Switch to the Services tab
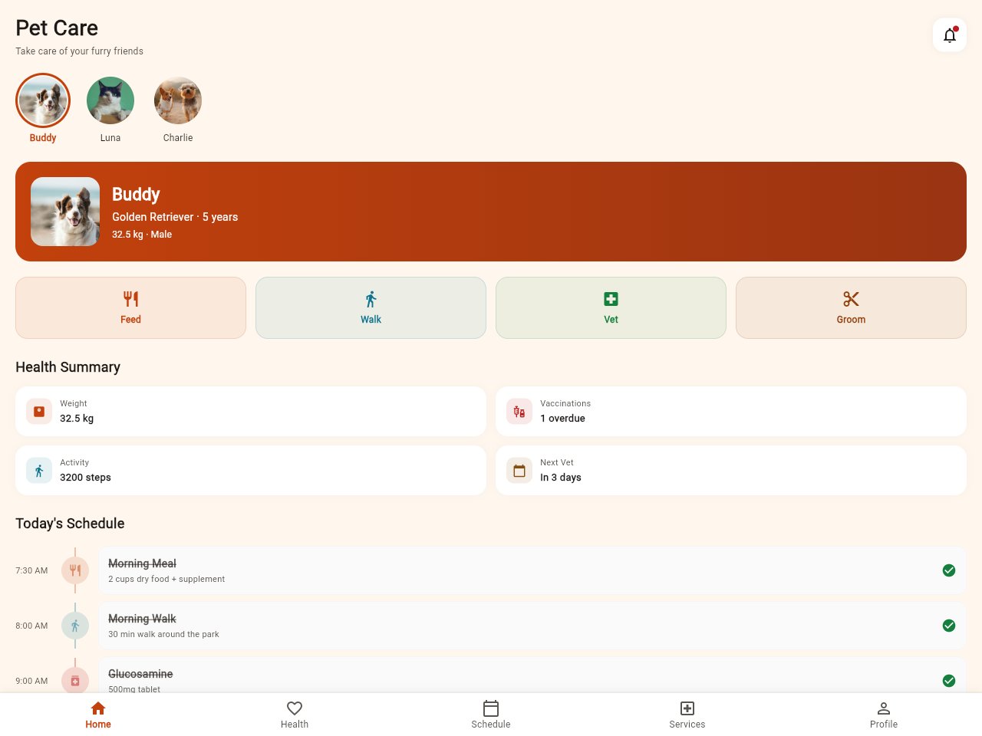Image resolution: width=982 pixels, height=736 pixels. coord(687,715)
